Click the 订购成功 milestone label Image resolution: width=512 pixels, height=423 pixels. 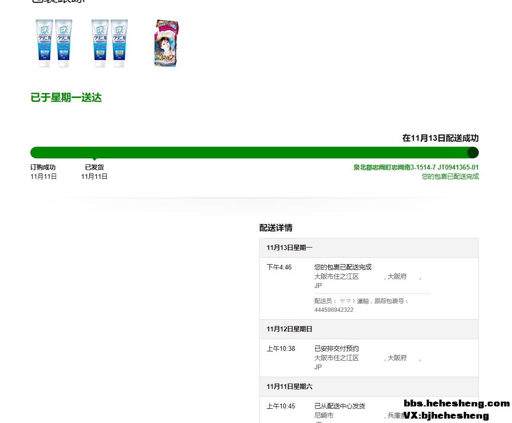[43, 167]
